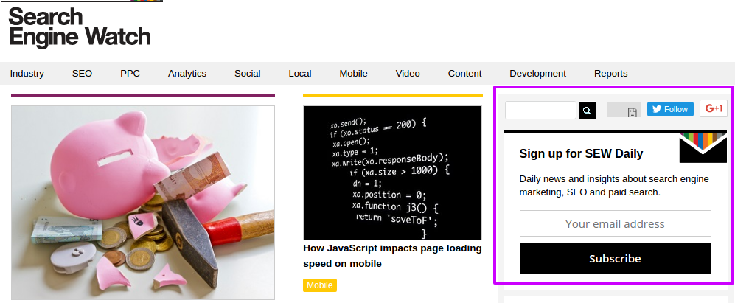The width and height of the screenshot is (735, 303).
Task: Open the Mobile nav item
Action: 353,74
